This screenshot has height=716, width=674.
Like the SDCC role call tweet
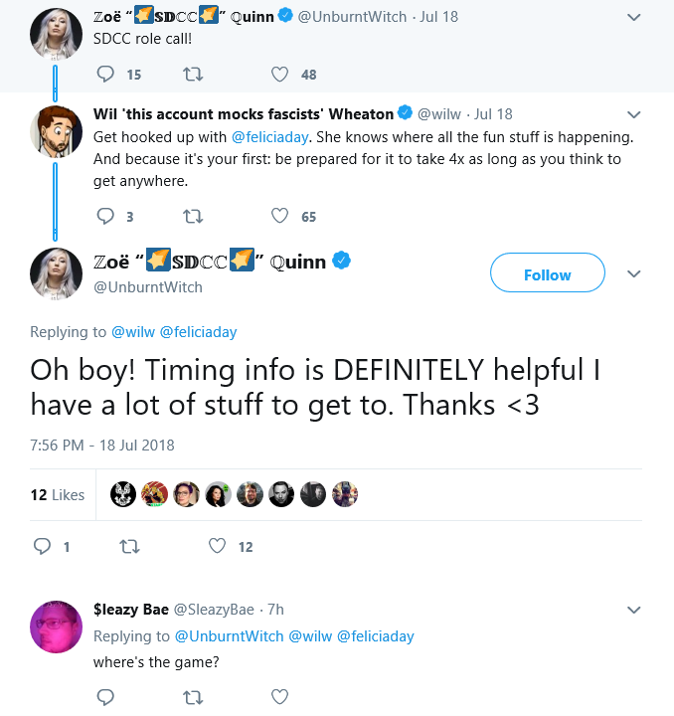click(279, 74)
